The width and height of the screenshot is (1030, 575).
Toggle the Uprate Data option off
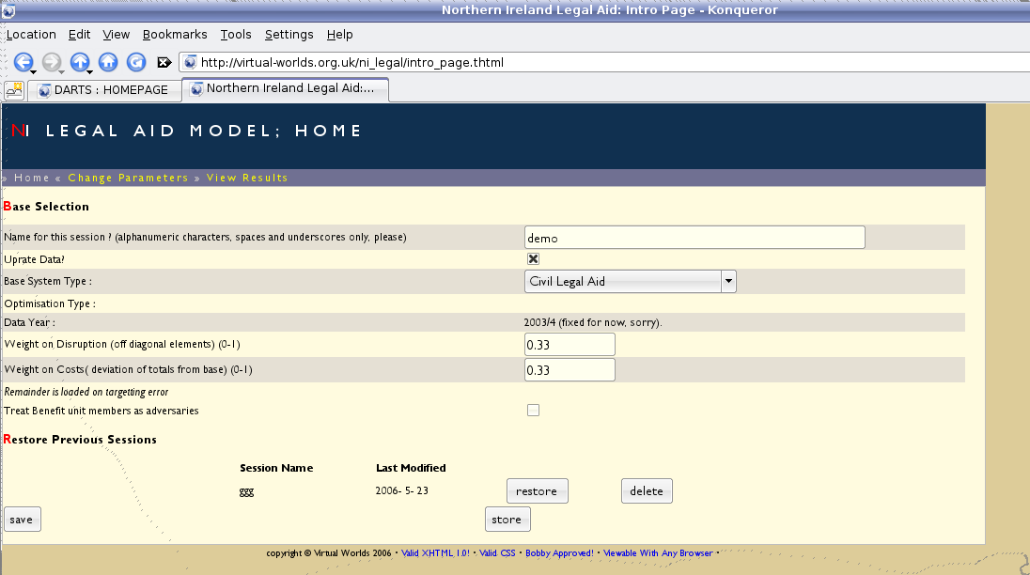[x=533, y=258]
